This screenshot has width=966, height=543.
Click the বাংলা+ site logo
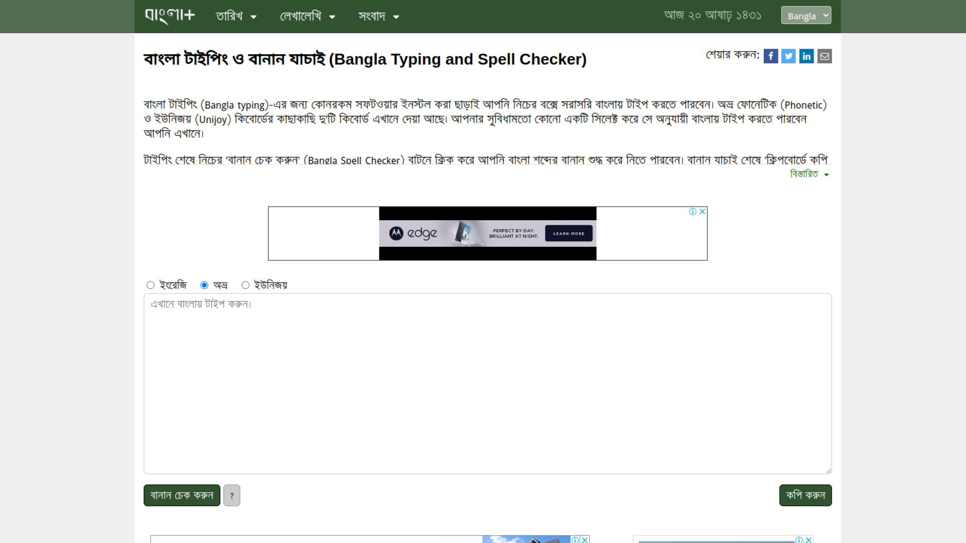point(169,16)
